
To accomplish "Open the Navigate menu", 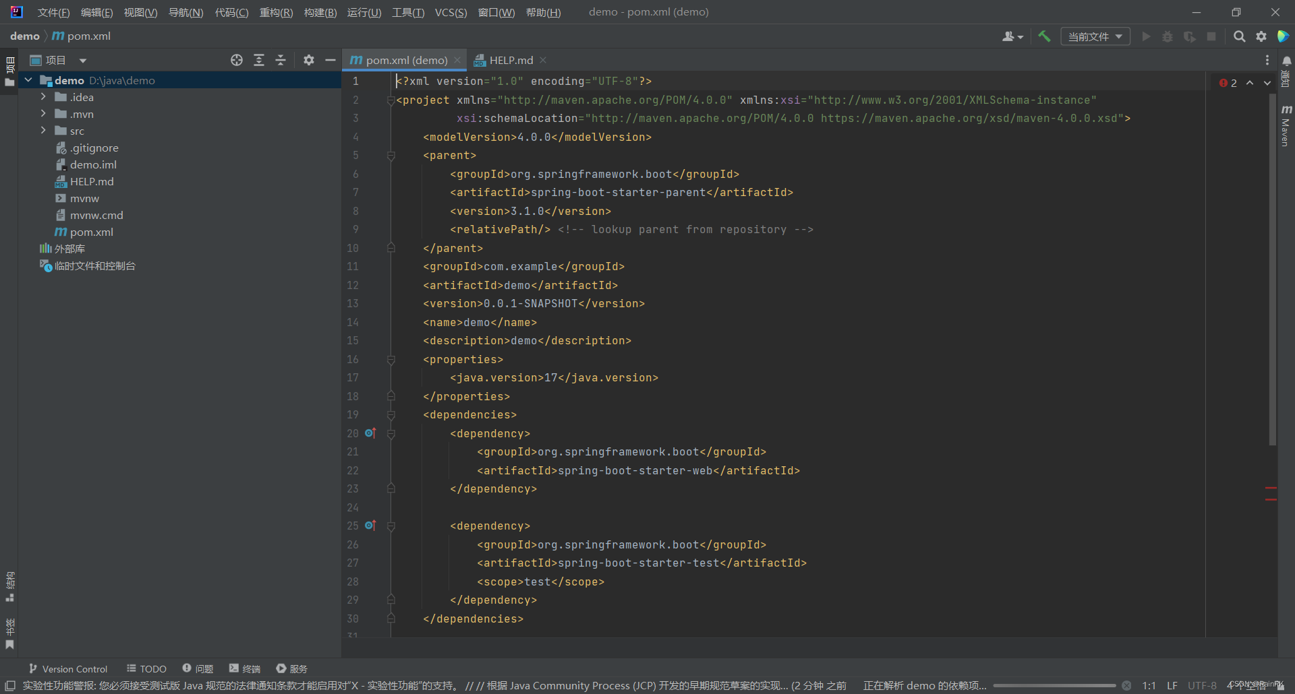I will [185, 12].
